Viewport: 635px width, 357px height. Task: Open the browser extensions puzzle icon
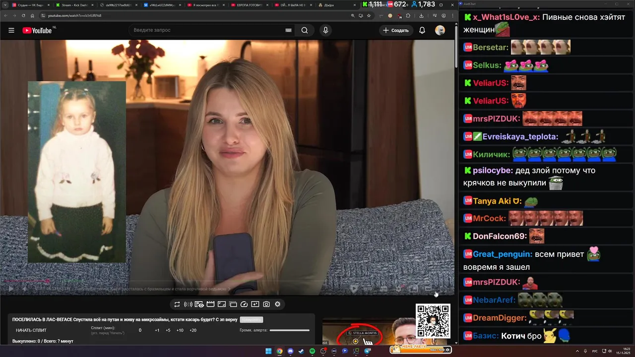tap(408, 15)
